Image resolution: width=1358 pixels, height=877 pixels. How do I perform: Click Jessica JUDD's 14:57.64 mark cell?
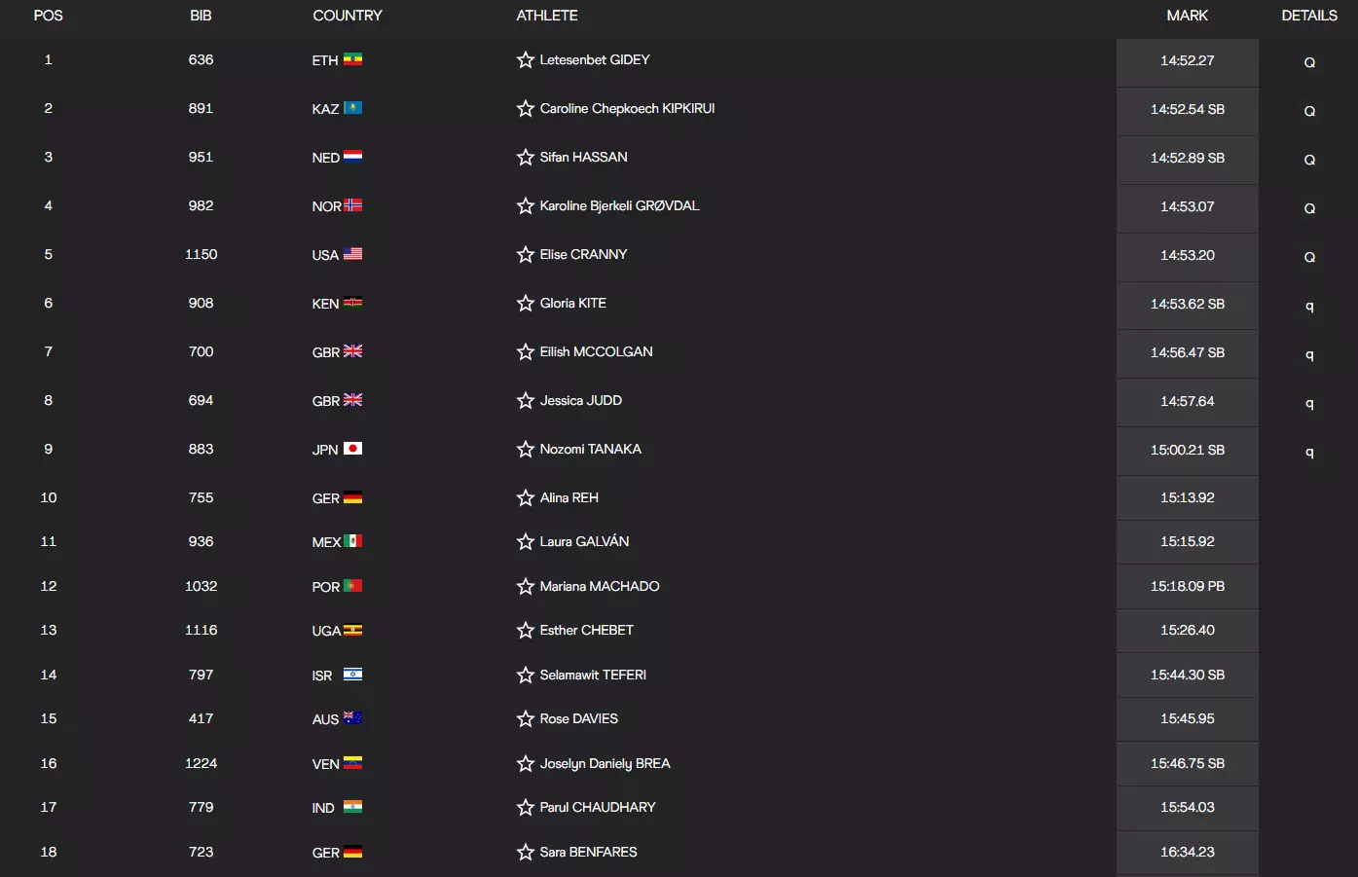pos(1187,401)
